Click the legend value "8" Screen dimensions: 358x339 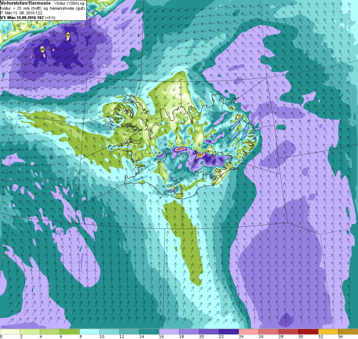click(81, 336)
